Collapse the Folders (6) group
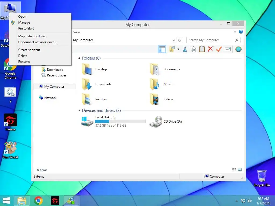This screenshot has height=206, width=275. click(79, 58)
